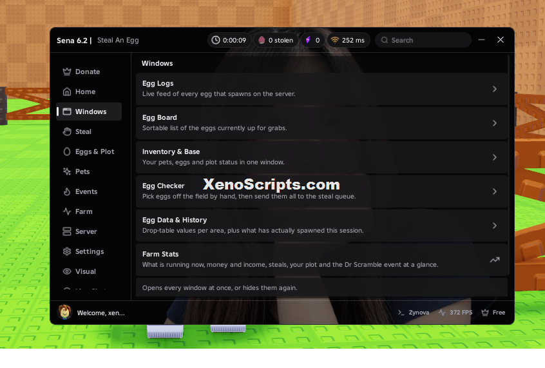Click the stolen egg counter icon
The height and width of the screenshot is (368, 545).
[x=262, y=41]
